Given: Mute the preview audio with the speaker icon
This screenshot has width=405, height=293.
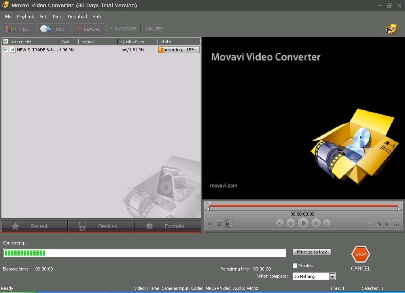Looking at the screenshot, I should 229,223.
